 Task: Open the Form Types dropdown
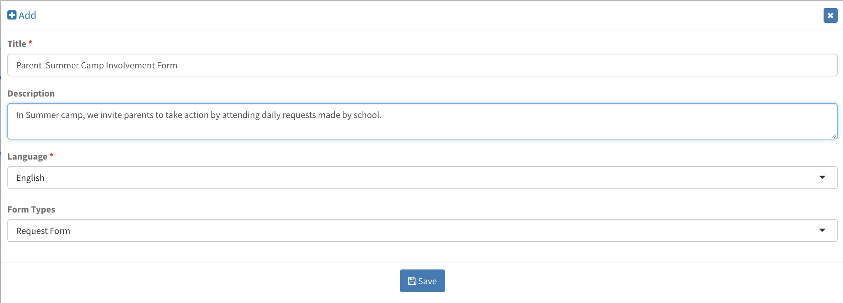click(422, 231)
